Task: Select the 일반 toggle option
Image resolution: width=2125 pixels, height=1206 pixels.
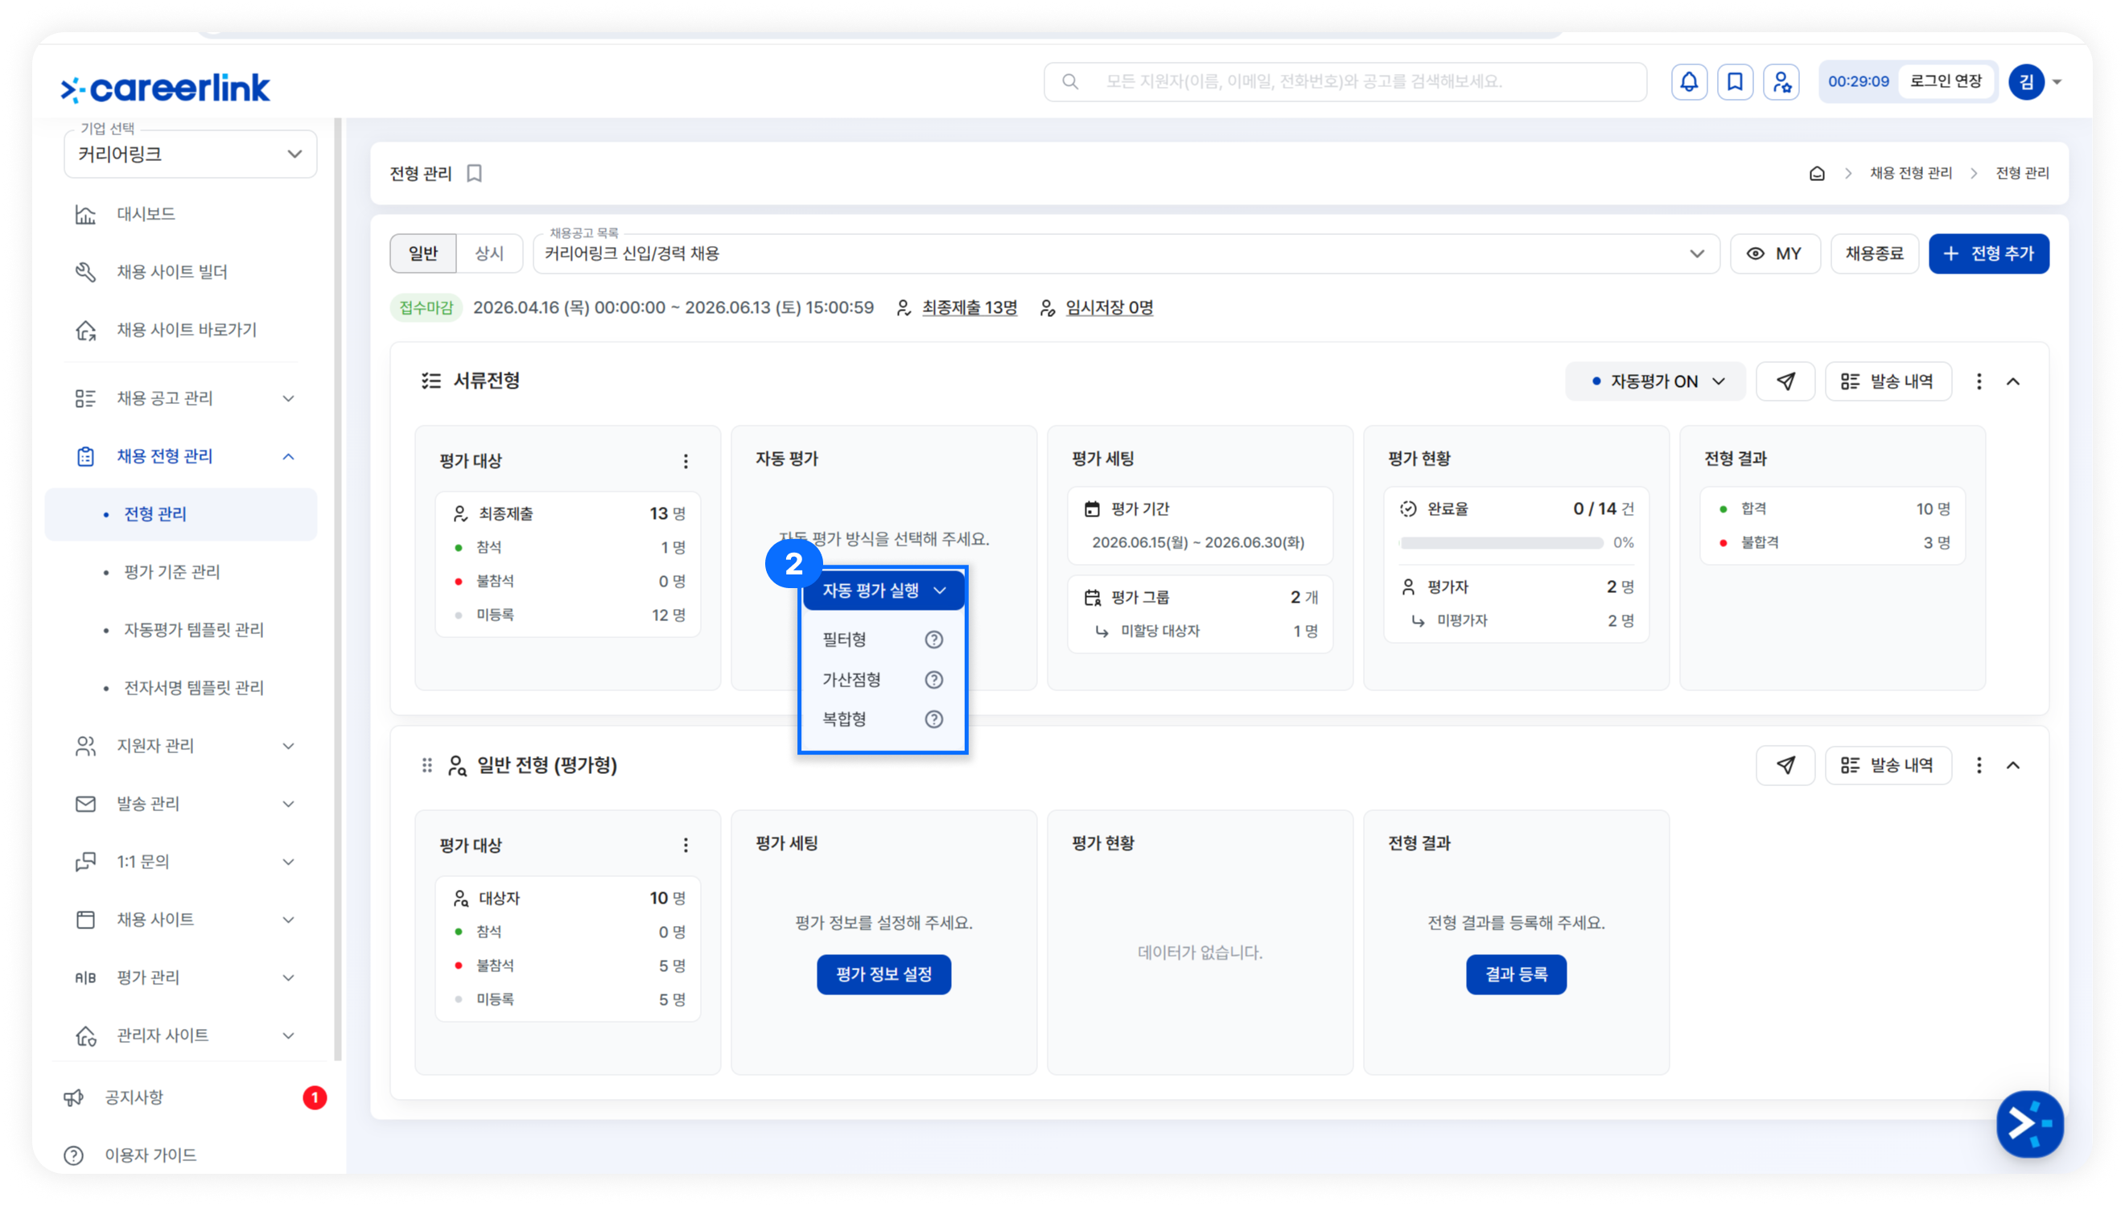Action: [423, 253]
